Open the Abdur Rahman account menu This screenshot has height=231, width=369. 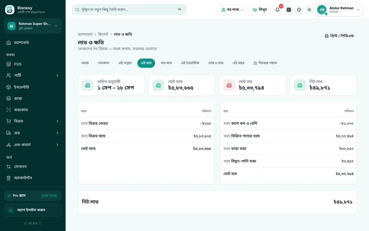339,10
